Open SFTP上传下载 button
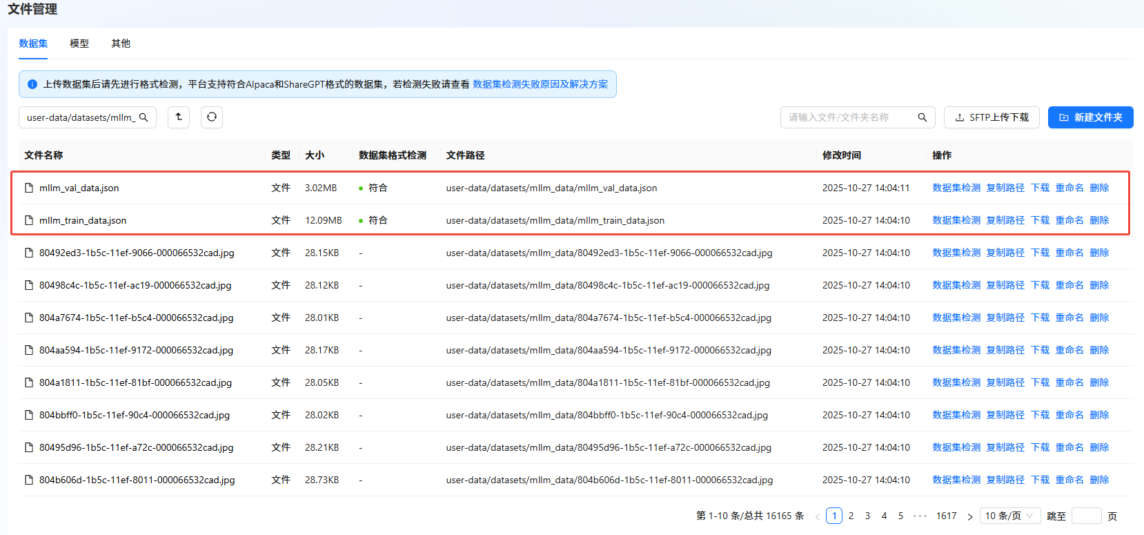 [992, 117]
